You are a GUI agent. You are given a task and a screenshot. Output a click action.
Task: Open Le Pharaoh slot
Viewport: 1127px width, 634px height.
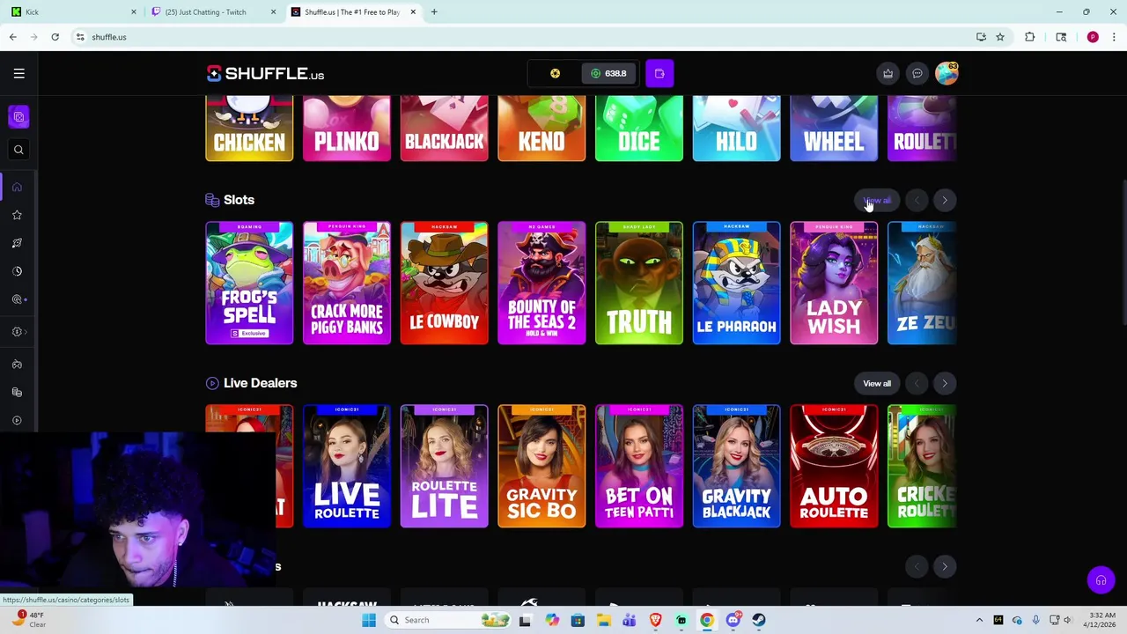(736, 283)
